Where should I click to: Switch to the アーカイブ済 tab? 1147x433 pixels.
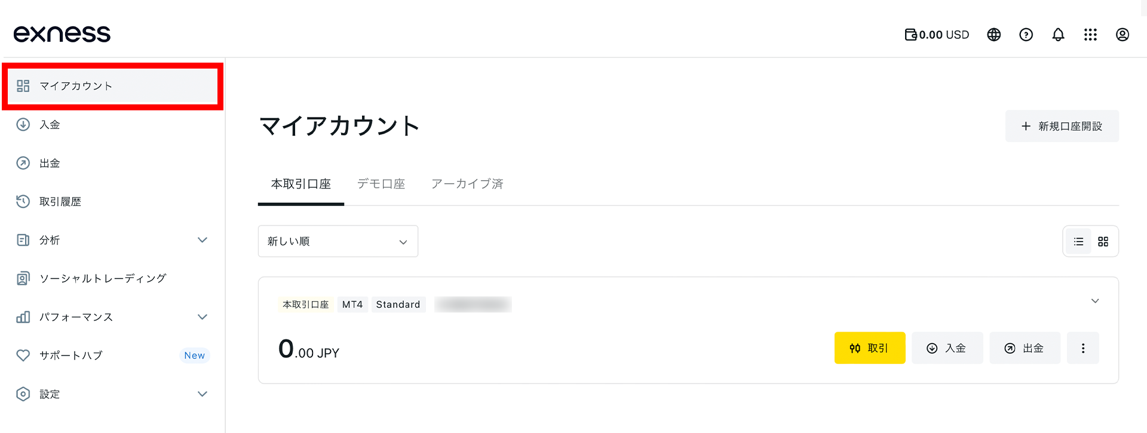467,184
